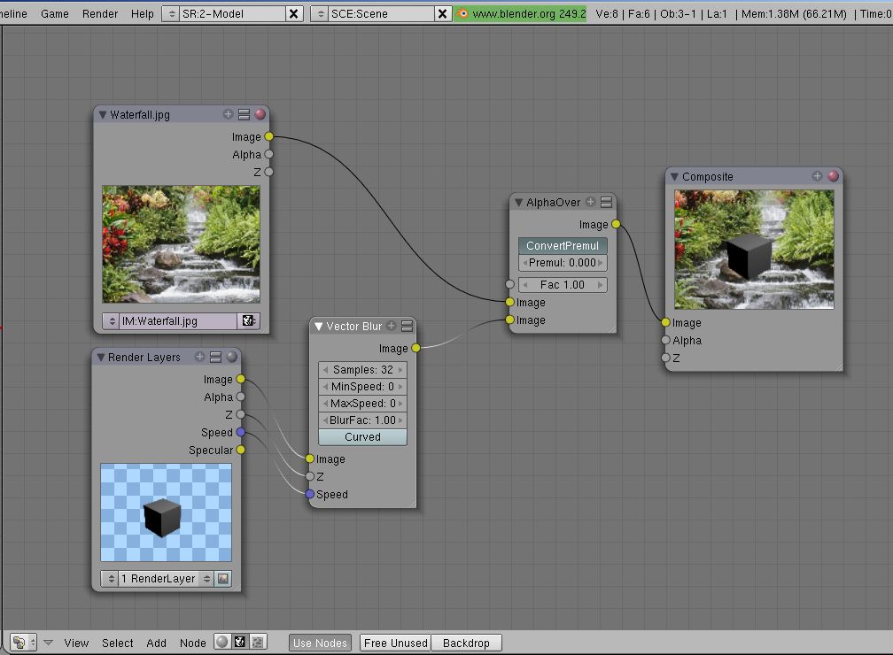Open the editor type selector icon
Viewport: 893px width, 655px height.
pyautogui.click(x=19, y=643)
